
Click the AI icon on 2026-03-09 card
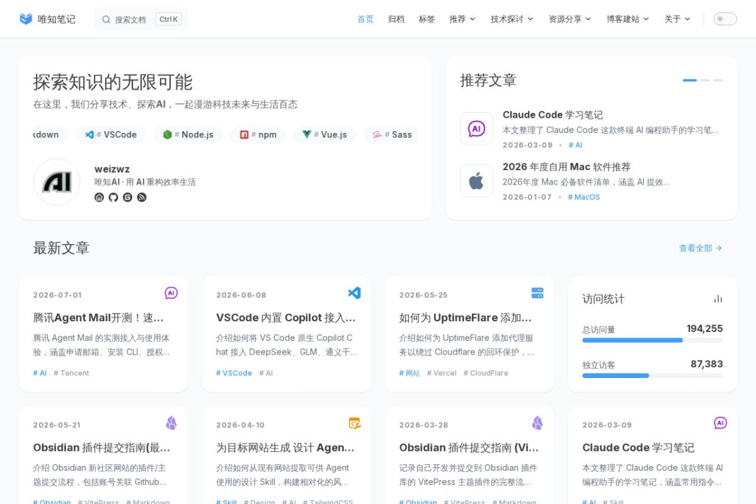pos(720,423)
